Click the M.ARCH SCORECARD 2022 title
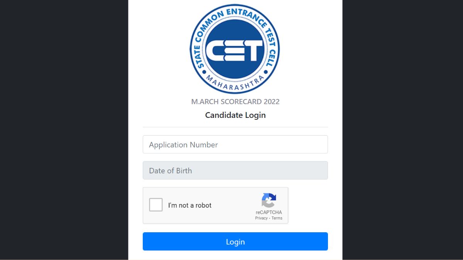The image size is (463, 260). click(235, 101)
